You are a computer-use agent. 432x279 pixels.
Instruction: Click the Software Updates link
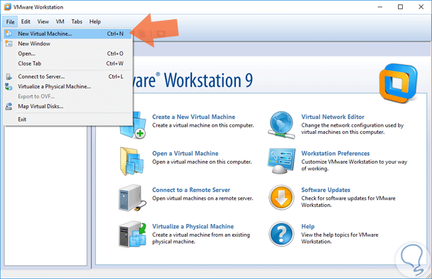tap(326, 190)
